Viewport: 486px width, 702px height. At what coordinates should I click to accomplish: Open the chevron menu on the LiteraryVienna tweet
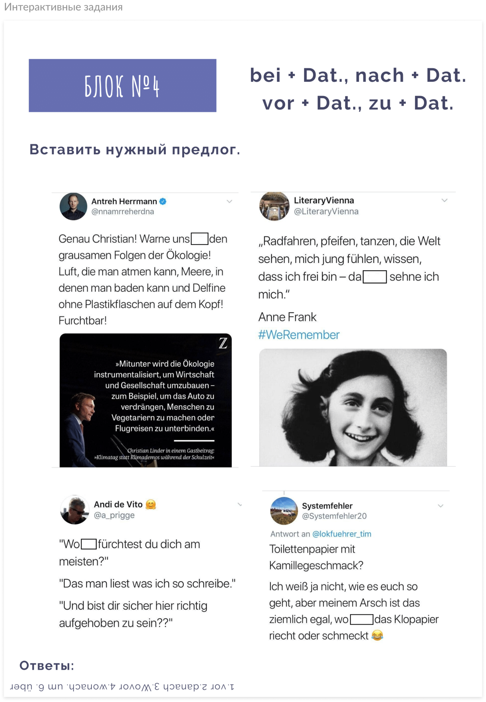point(445,201)
